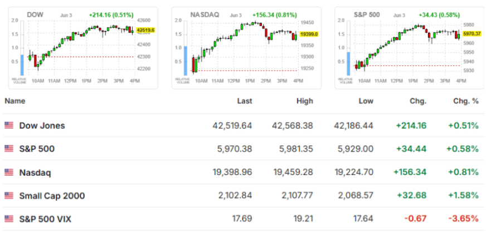The width and height of the screenshot is (486, 233).
Task: Open the Dow Jones index link
Action: (x=42, y=125)
